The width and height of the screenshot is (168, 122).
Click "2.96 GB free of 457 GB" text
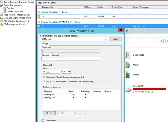point(143,92)
